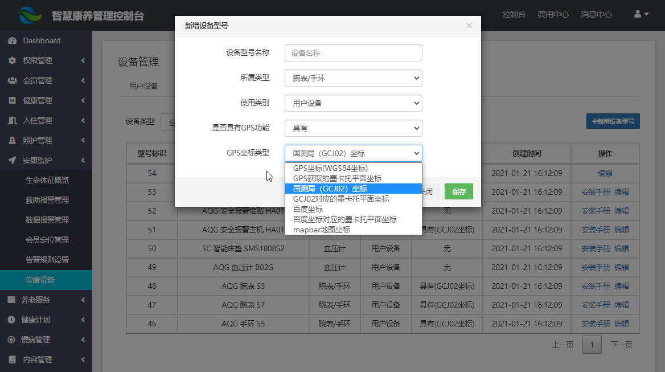Open 健康计划 using its clock icon
The height and width of the screenshot is (372, 665).
13,320
